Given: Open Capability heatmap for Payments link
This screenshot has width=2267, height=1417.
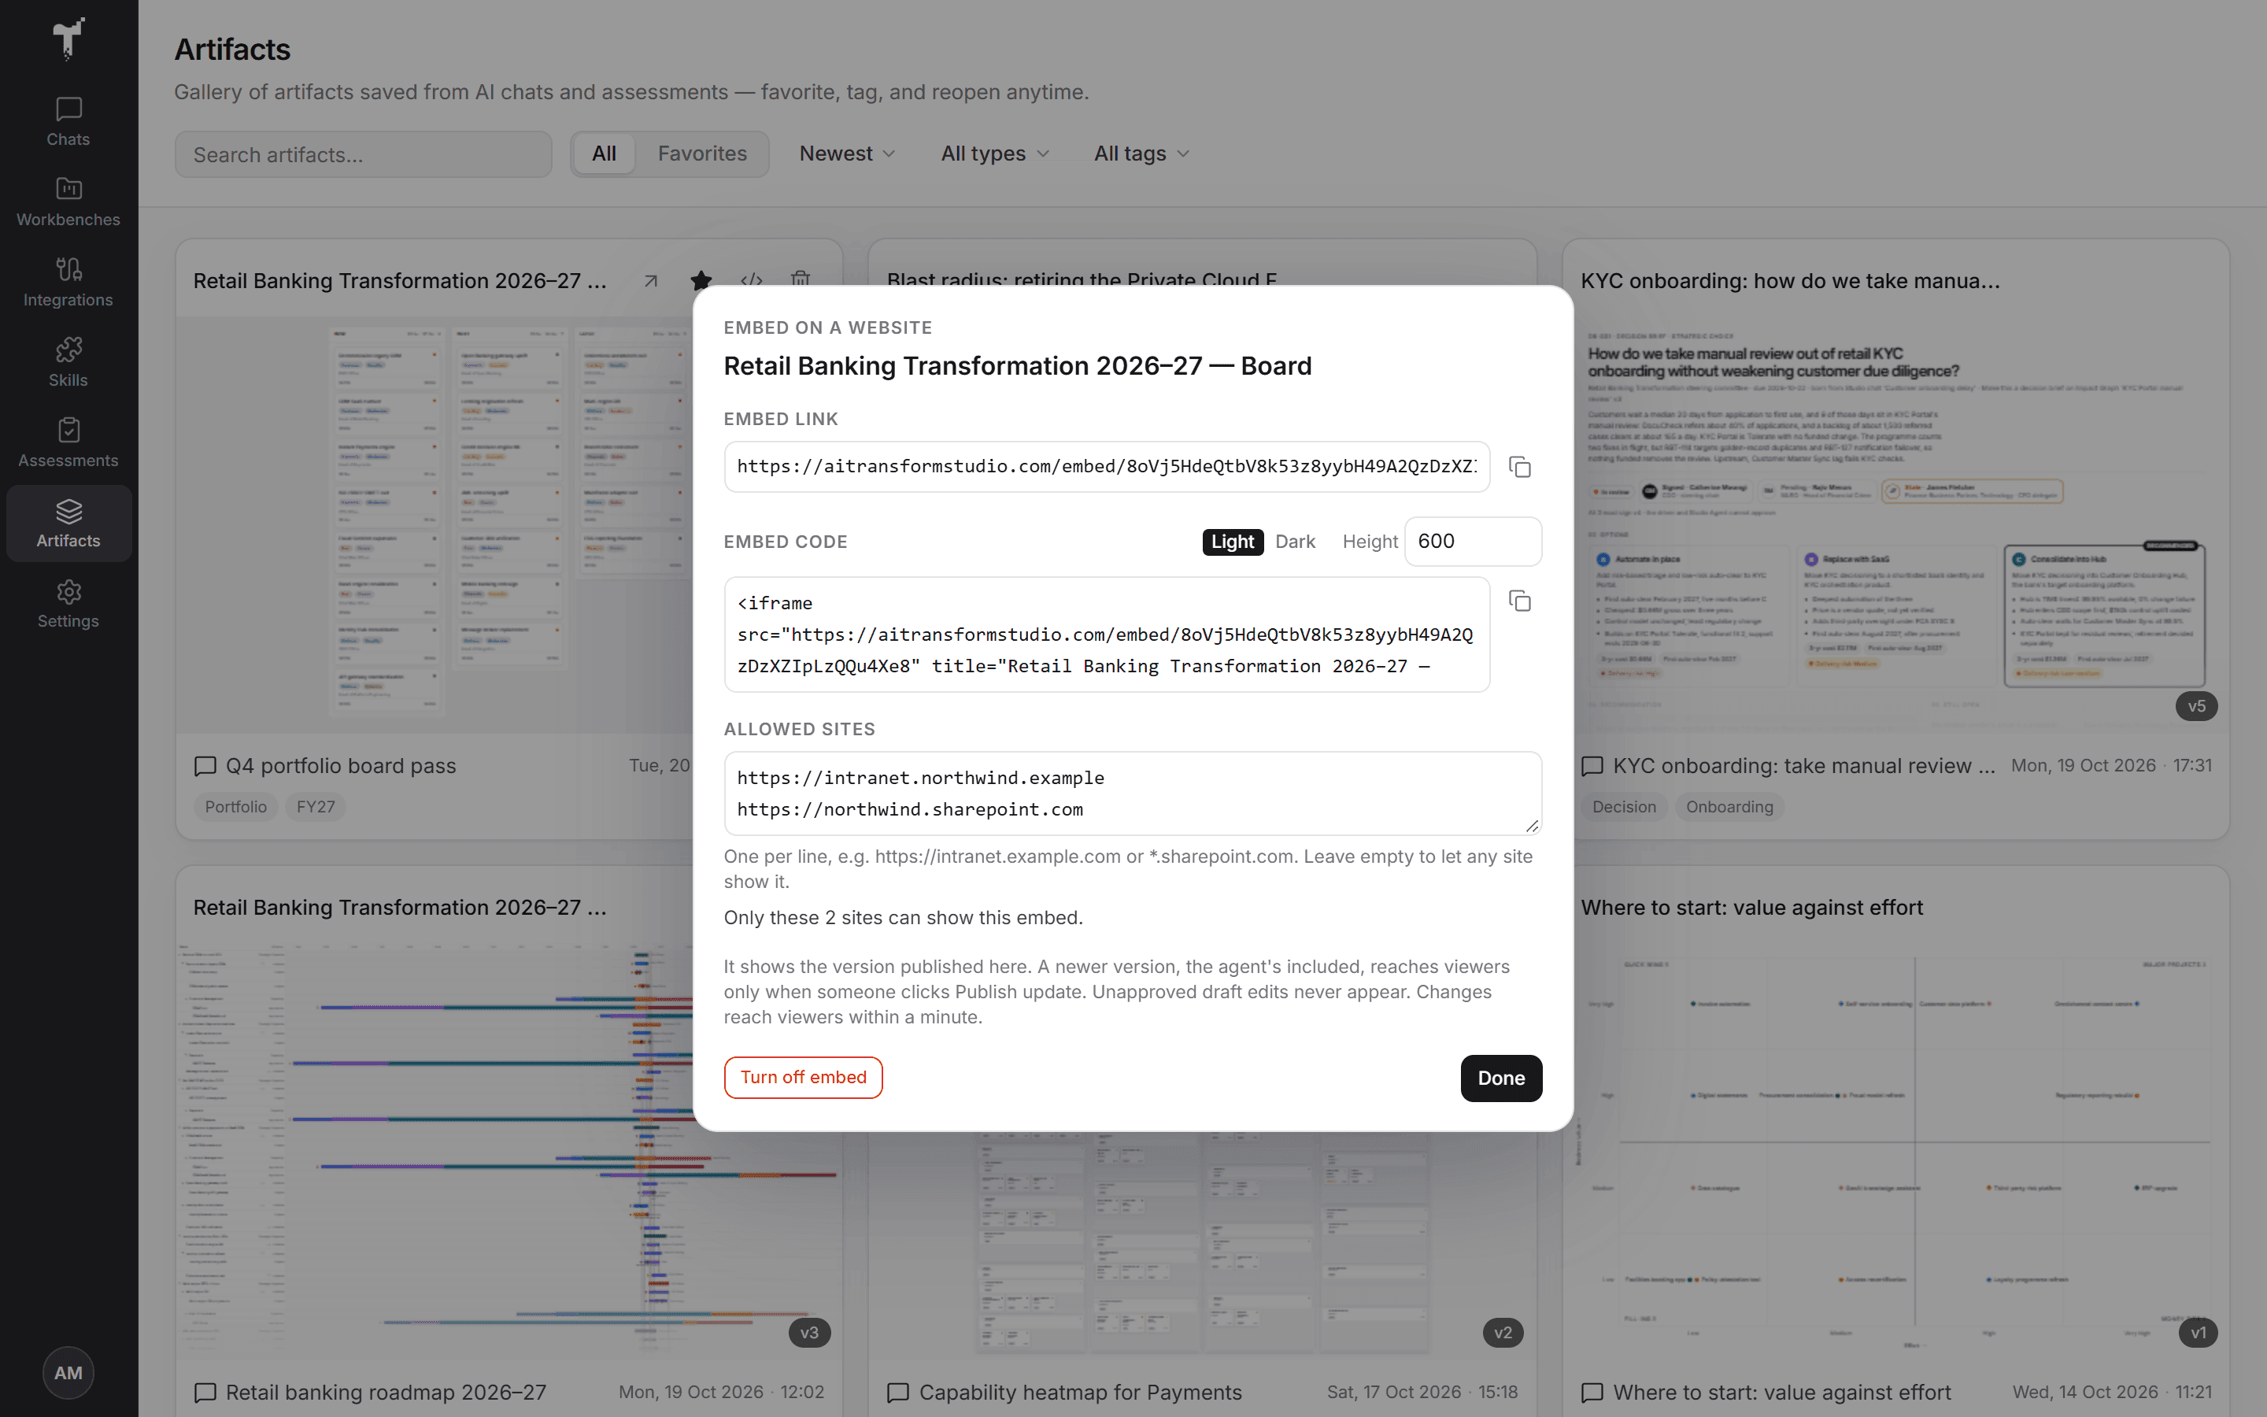Looking at the screenshot, I should [1064, 1393].
